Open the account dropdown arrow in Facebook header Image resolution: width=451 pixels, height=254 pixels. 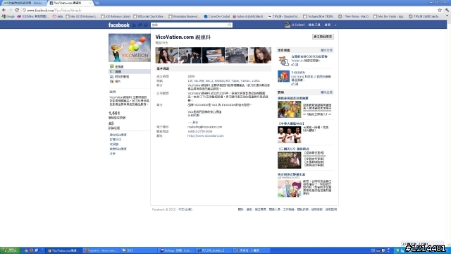click(x=335, y=25)
